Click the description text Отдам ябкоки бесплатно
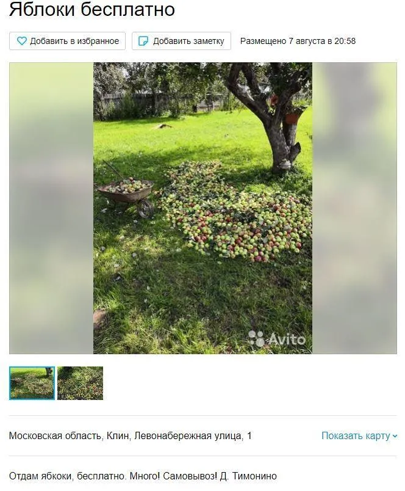This screenshot has height=491, width=405. click(68, 476)
